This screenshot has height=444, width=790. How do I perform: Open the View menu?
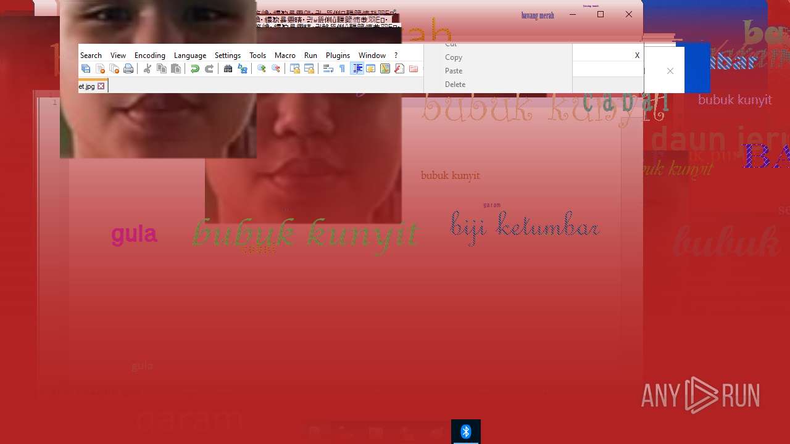pos(118,55)
